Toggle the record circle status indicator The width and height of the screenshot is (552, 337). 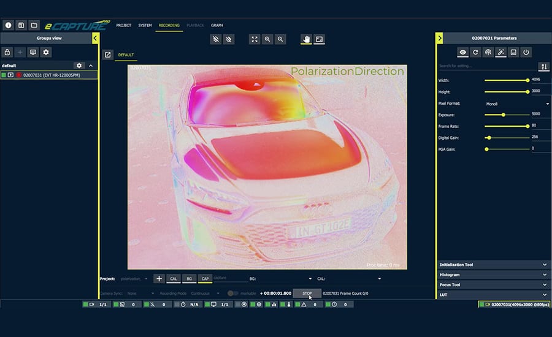click(241, 305)
